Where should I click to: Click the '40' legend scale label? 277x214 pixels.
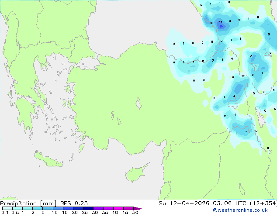115,212
